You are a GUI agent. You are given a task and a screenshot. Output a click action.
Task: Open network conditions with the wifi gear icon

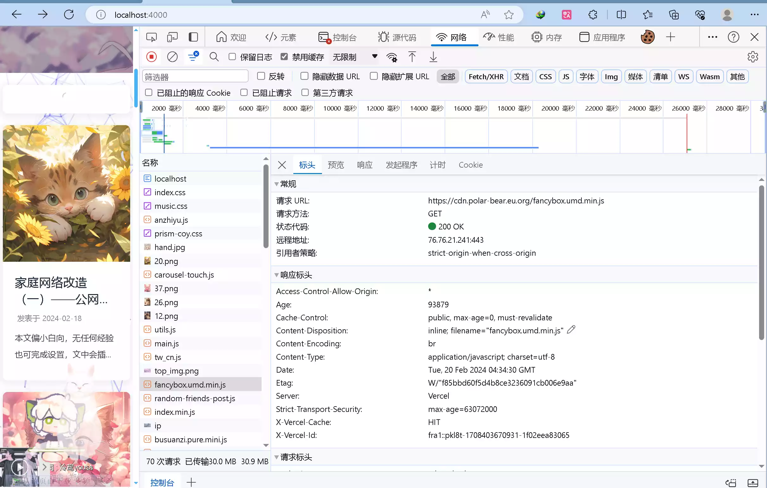(391, 57)
